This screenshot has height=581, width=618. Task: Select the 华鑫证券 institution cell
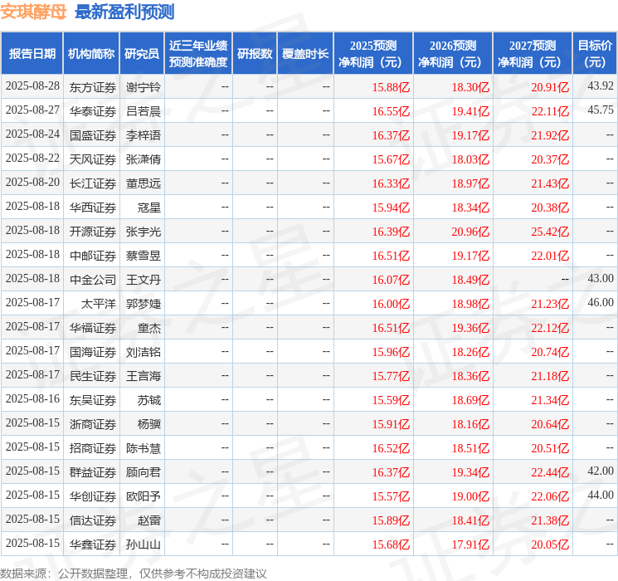[x=93, y=544]
